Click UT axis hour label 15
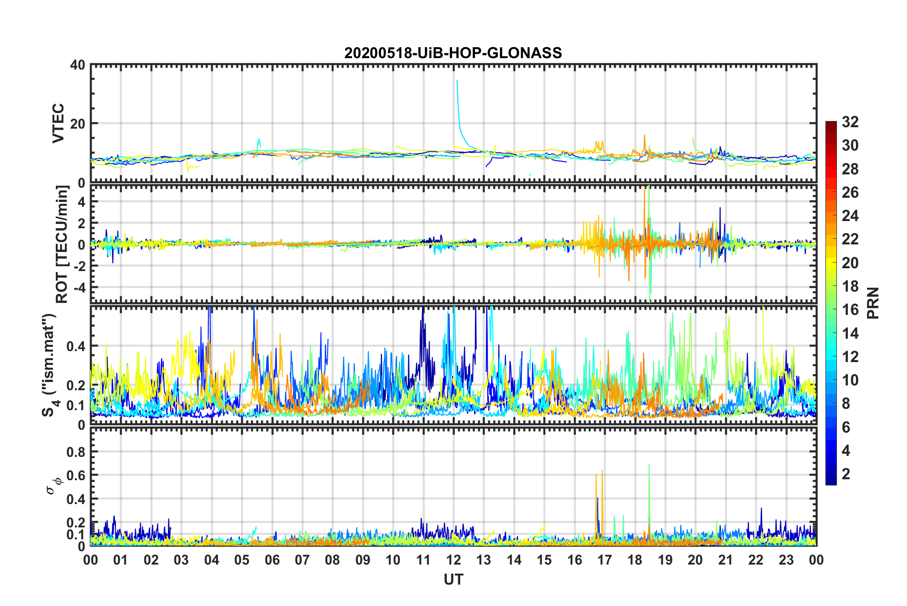 (x=544, y=560)
